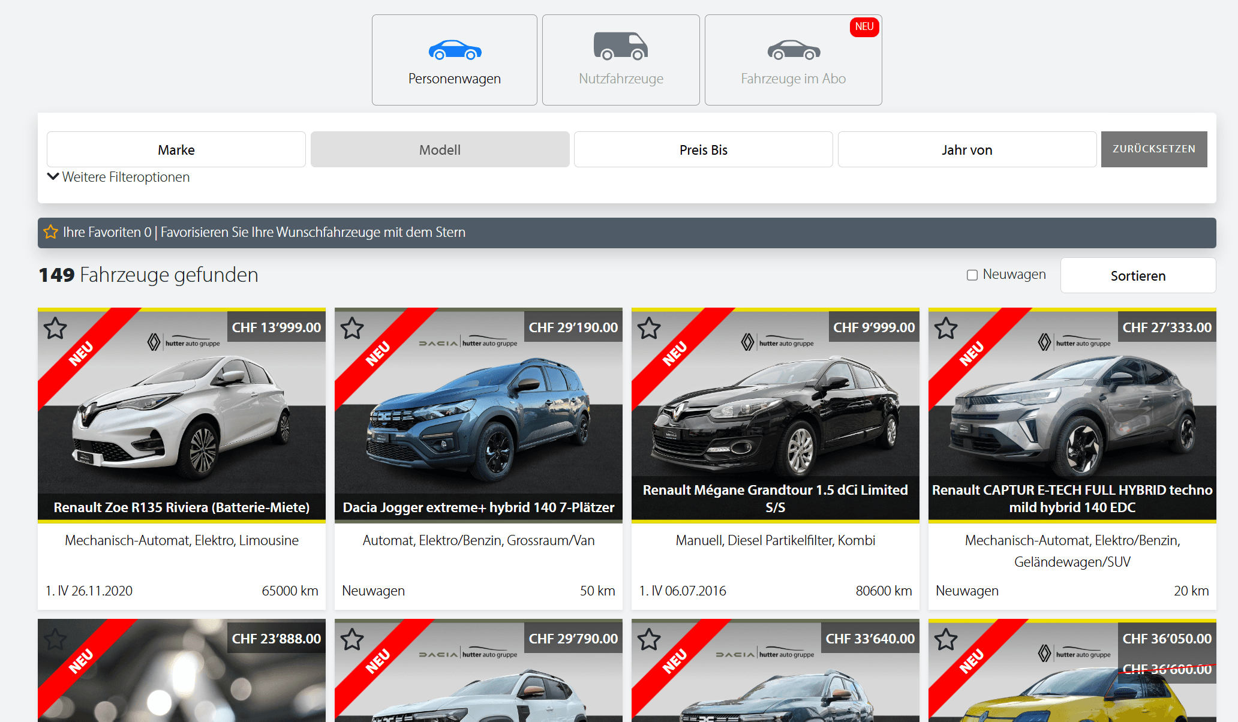Favorite the Renault Mégane Grandtour listing
The image size is (1238, 722).
(649, 329)
